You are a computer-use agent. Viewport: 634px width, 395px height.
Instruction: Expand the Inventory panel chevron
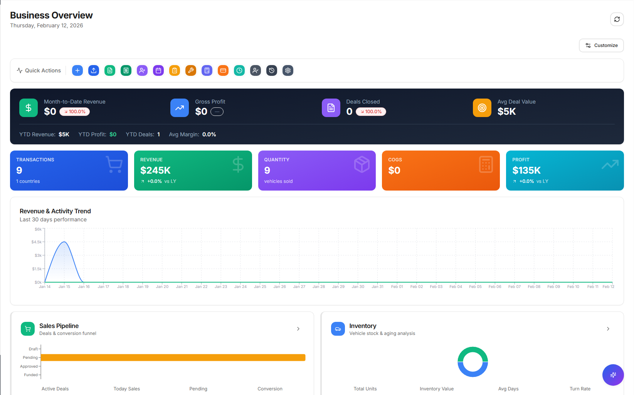point(608,329)
